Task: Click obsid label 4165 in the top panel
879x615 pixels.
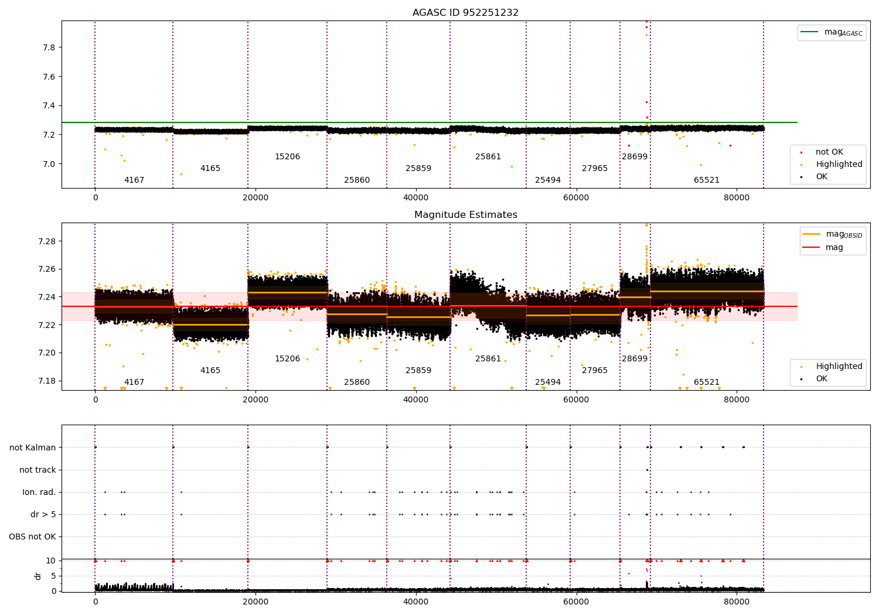Action: 210,169
